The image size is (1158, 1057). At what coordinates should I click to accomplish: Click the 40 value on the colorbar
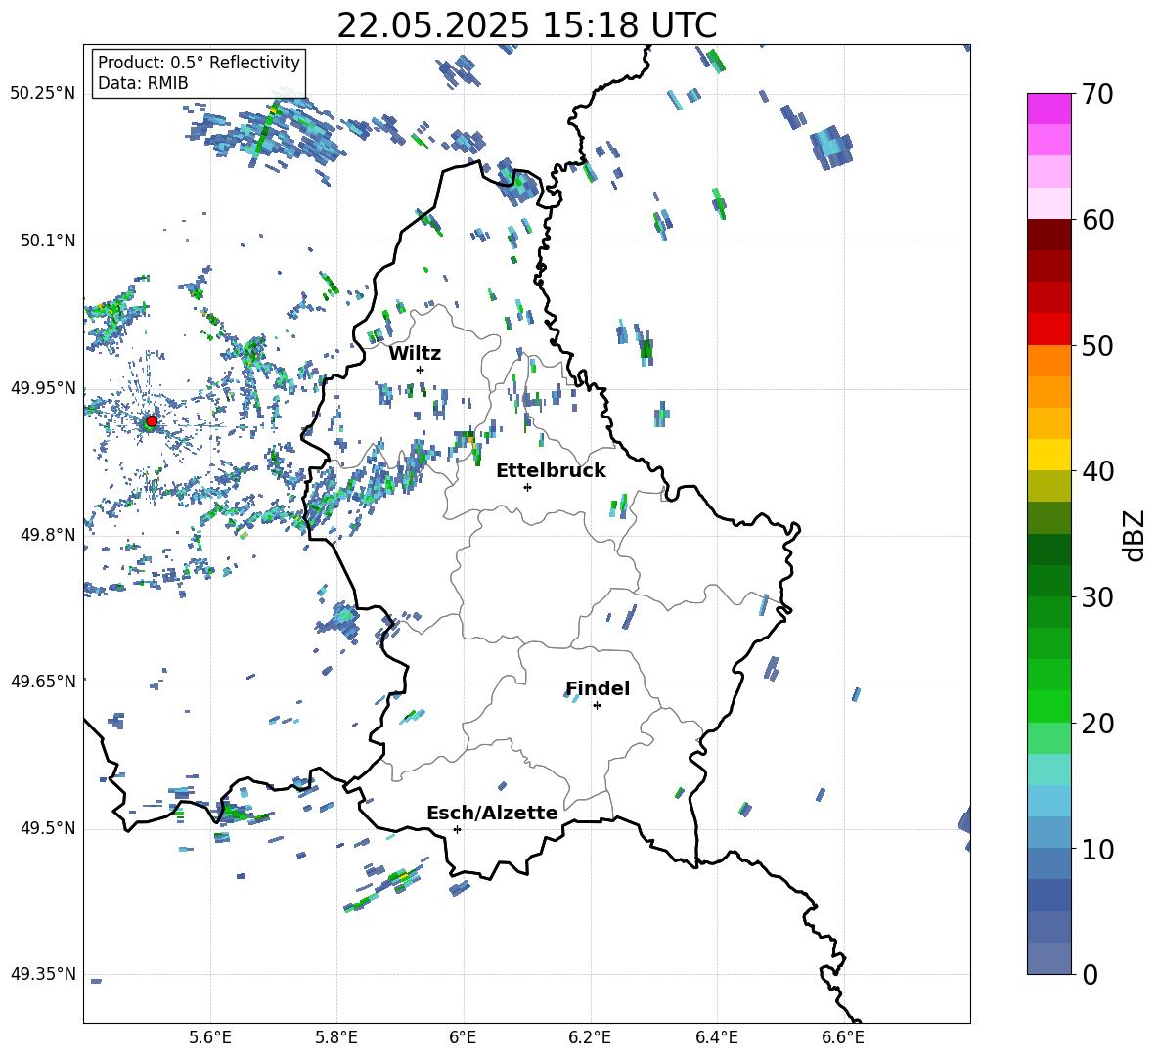(1097, 471)
